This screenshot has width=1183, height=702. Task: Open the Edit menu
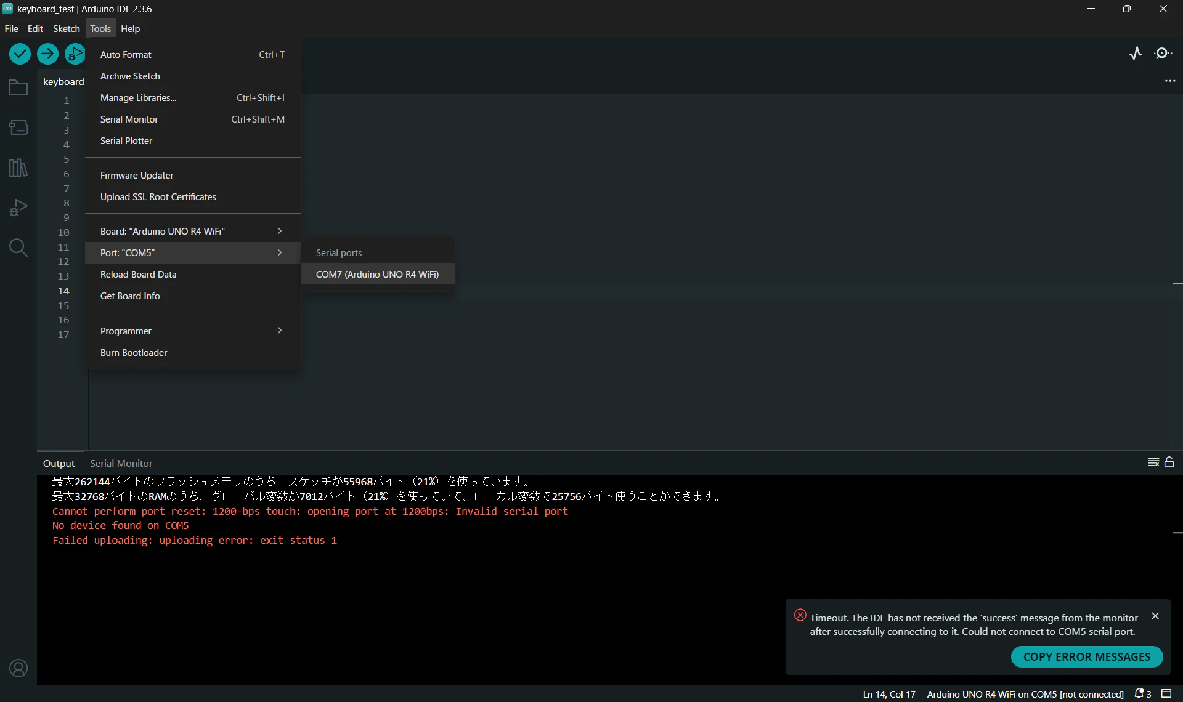[x=35, y=29]
